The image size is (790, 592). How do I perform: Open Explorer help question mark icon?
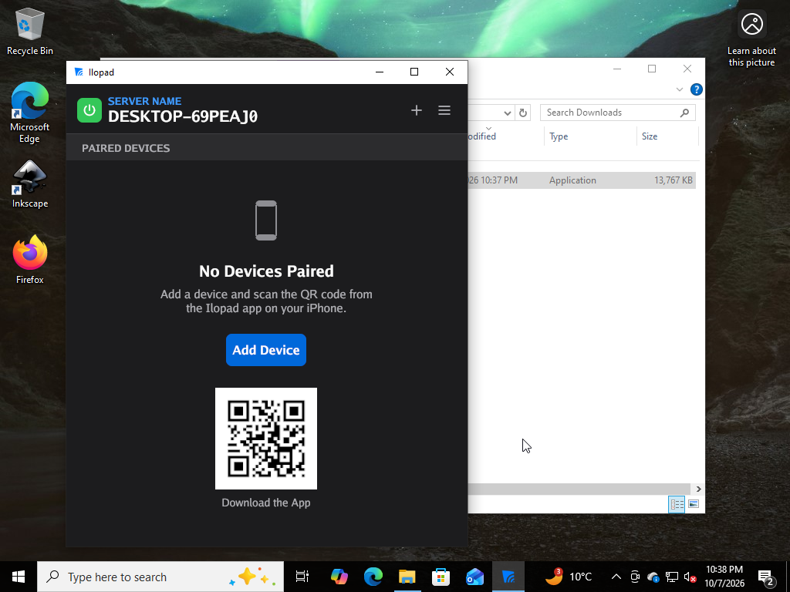(x=697, y=89)
